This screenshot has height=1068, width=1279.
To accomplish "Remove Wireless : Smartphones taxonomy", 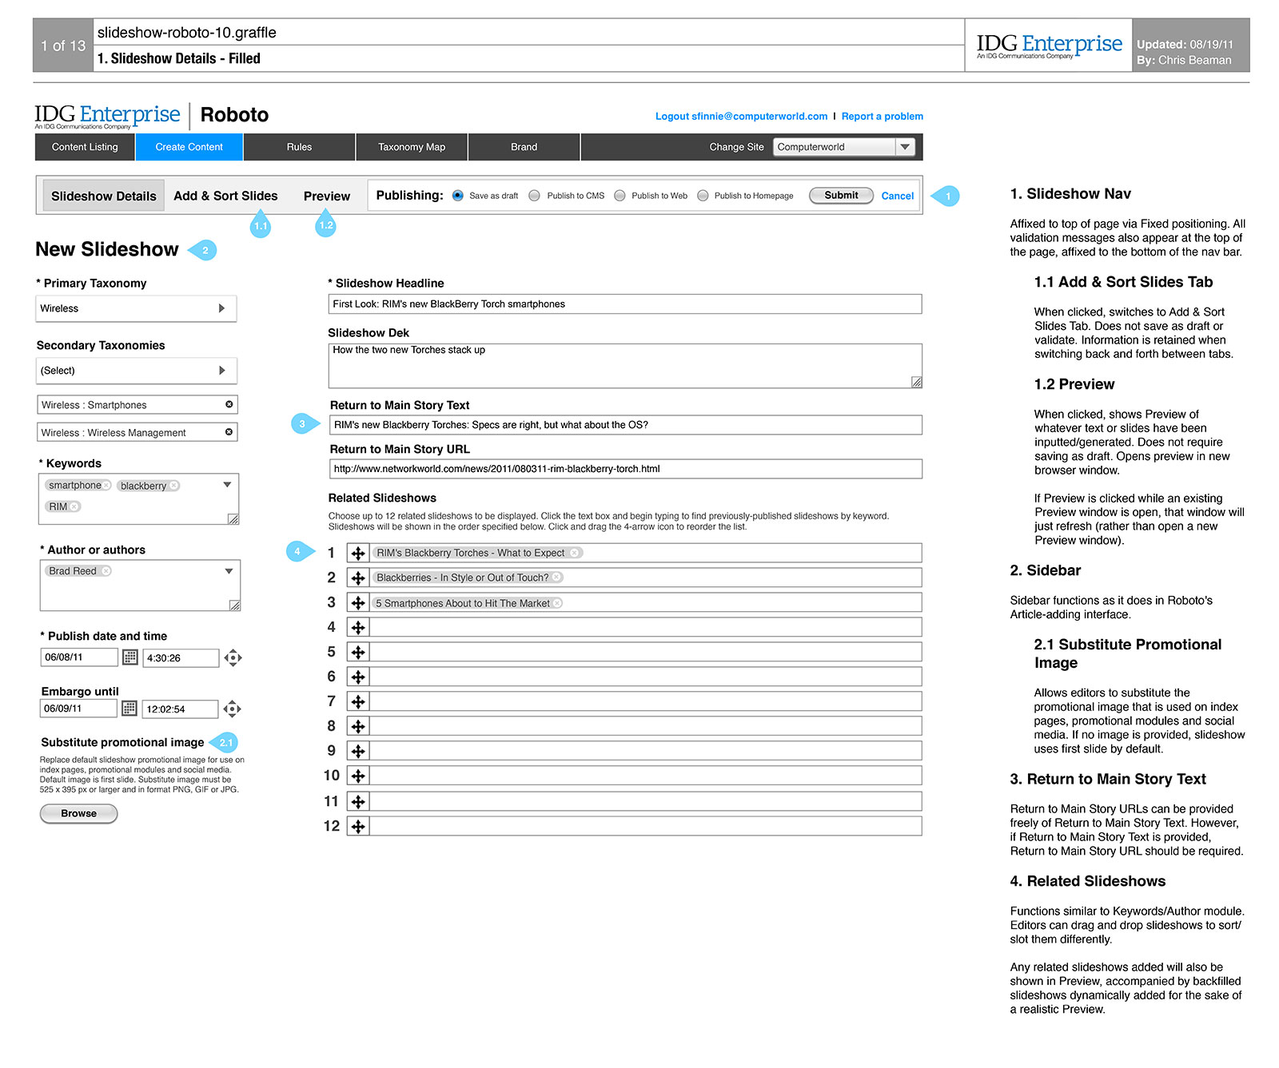I will (x=229, y=404).
